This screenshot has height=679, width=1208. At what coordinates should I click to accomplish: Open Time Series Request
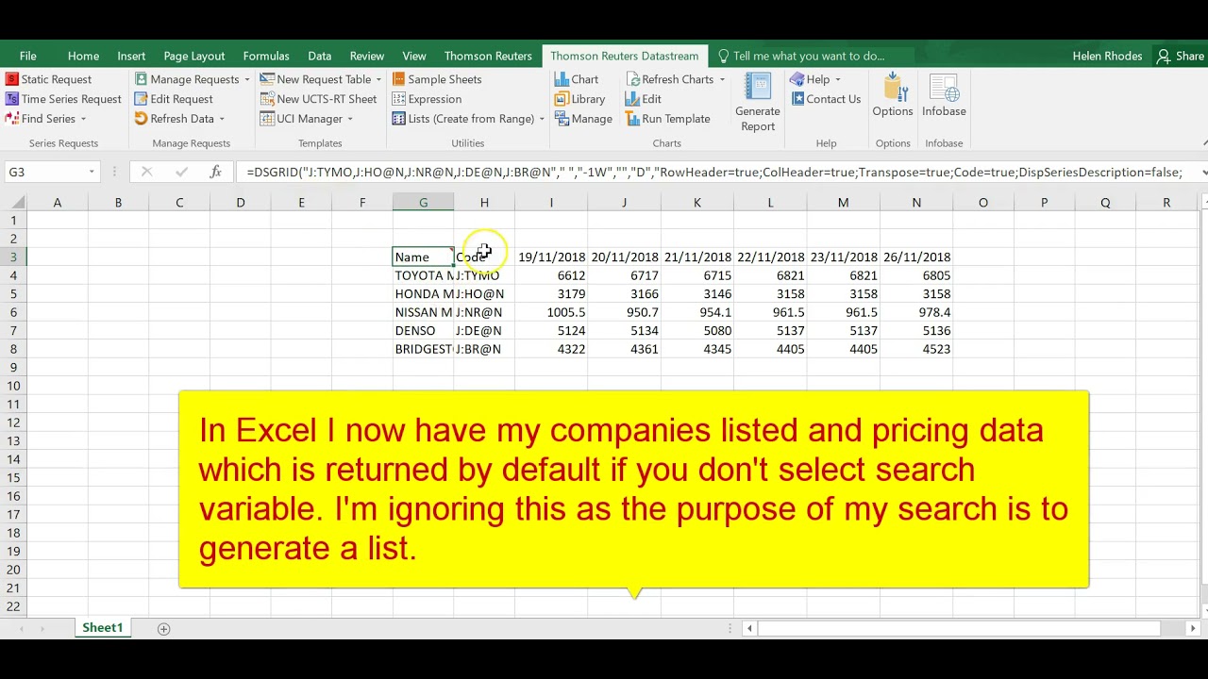pyautogui.click(x=63, y=99)
